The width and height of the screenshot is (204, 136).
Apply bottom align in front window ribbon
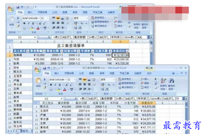89,80
